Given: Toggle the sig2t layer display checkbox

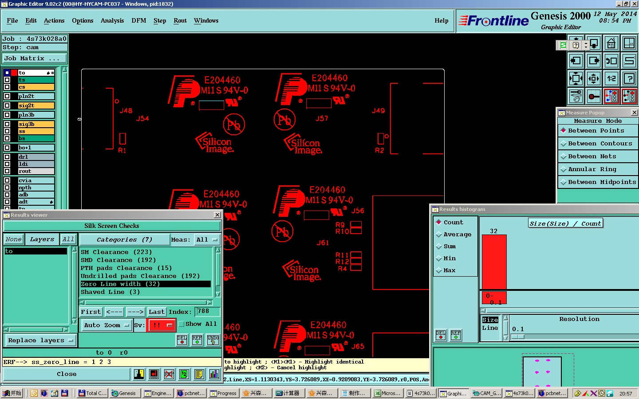Looking at the screenshot, I should click(x=7, y=106).
